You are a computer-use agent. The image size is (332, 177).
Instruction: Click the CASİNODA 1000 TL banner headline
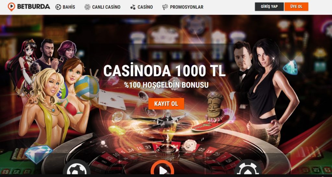(164, 70)
